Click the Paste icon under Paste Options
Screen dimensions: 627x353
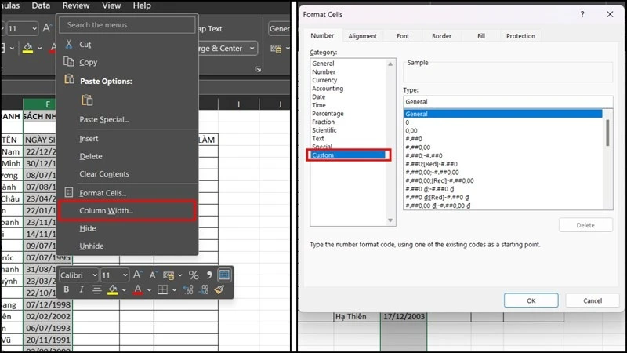[x=87, y=100]
